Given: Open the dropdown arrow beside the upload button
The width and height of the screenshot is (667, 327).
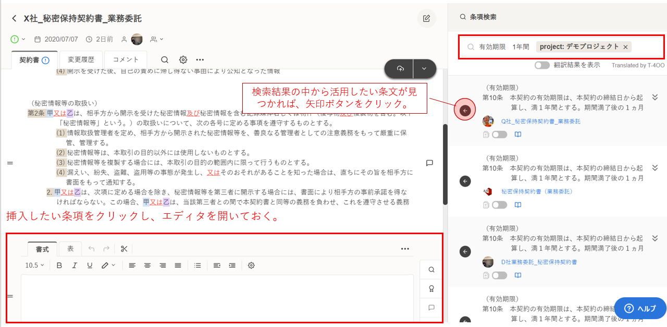Looking at the screenshot, I should (x=424, y=69).
